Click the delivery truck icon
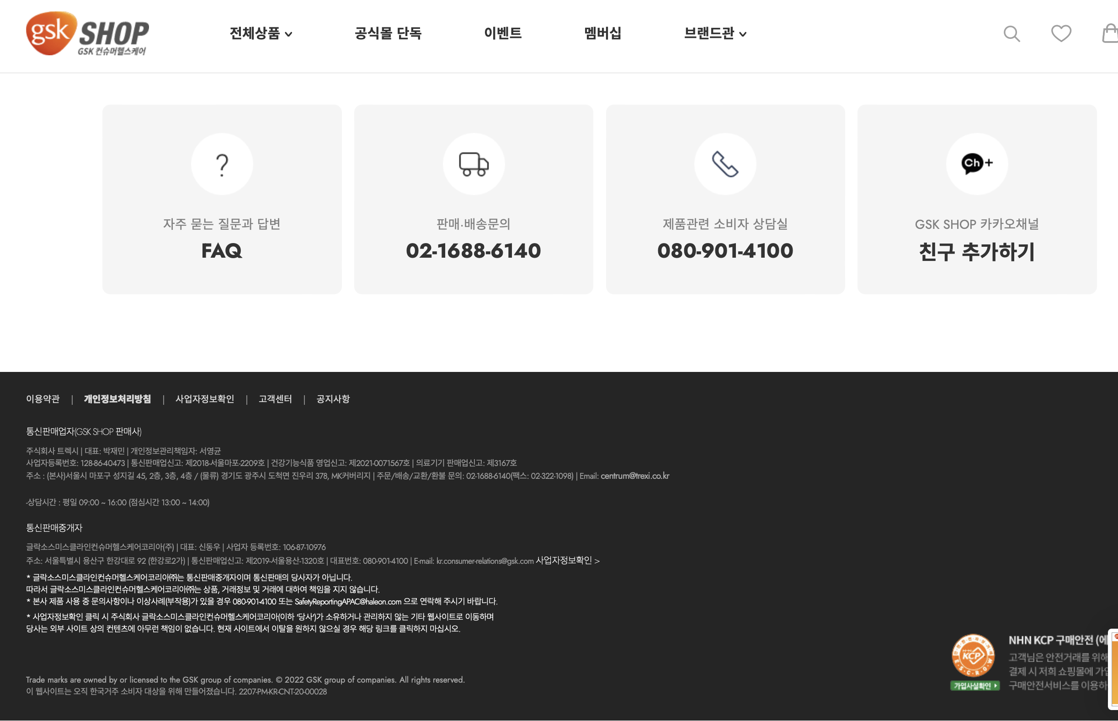1118x721 pixels. [x=474, y=164]
